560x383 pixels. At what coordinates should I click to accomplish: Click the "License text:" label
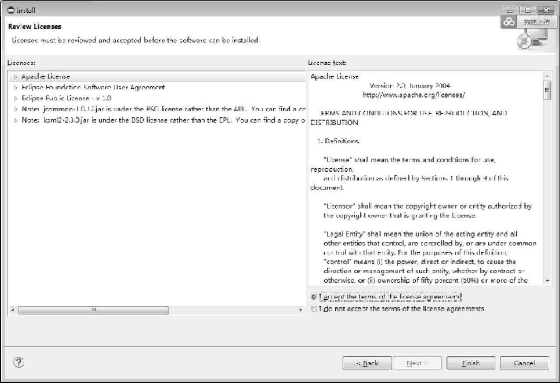tap(327, 63)
